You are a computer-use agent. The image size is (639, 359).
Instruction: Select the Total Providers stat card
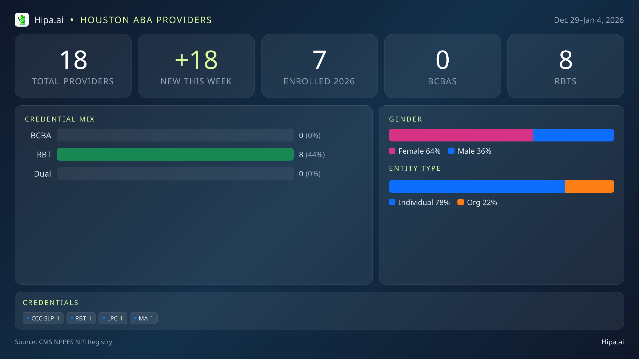[x=73, y=66]
